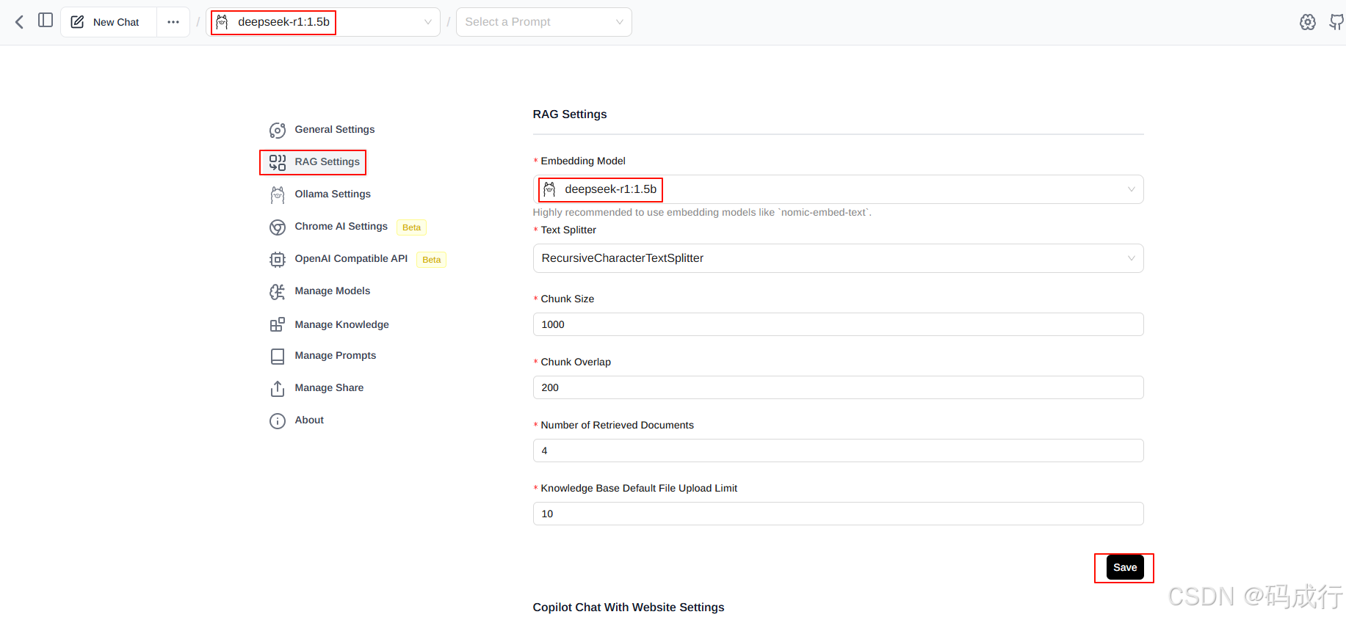Open the GitHub icon link
1346x620 pixels.
1336,22
